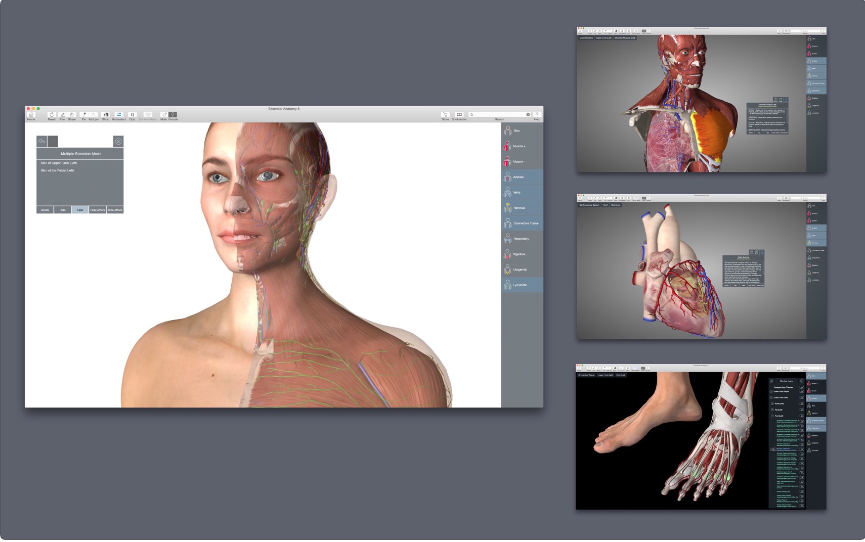Image resolution: width=865 pixels, height=542 pixels.
Task: Remove a muscle layer with Muscle -
Action: click(523, 162)
